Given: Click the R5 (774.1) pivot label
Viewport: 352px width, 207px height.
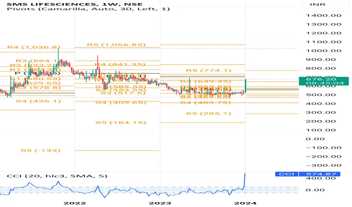Looking at the screenshot, I should pos(208,70).
